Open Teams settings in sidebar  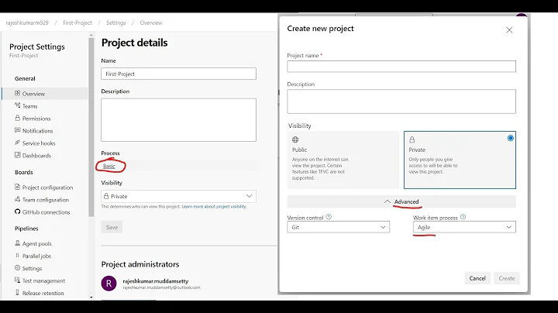(x=29, y=106)
